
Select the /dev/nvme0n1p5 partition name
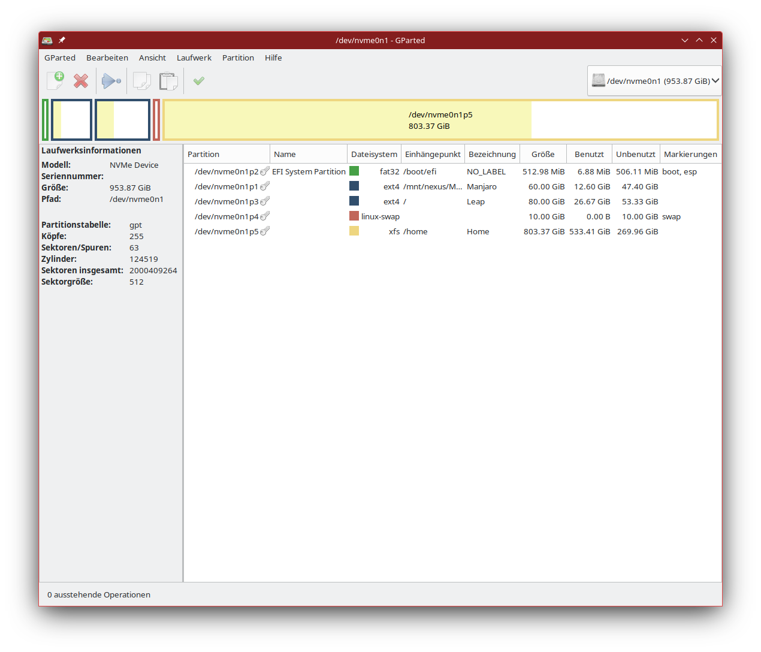(227, 231)
